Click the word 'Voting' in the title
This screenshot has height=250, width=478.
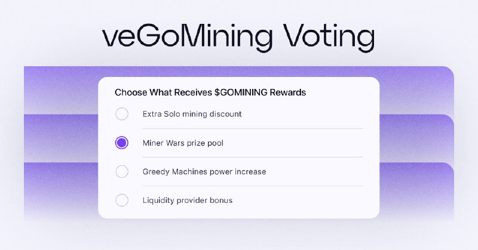pos(329,37)
